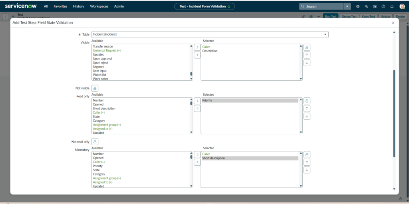This screenshot has width=409, height=204.
Task: Select Short description in Mandatory selected list
Action: click(214, 158)
